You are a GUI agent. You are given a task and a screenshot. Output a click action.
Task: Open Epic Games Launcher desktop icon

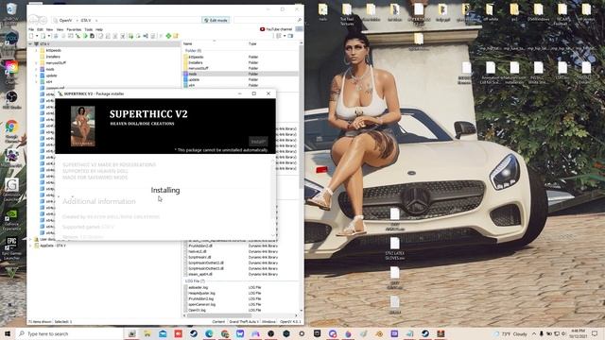11,247
